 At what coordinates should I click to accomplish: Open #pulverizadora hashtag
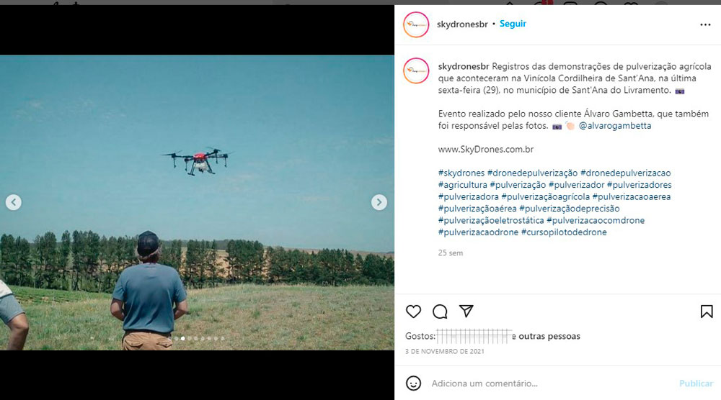click(468, 197)
